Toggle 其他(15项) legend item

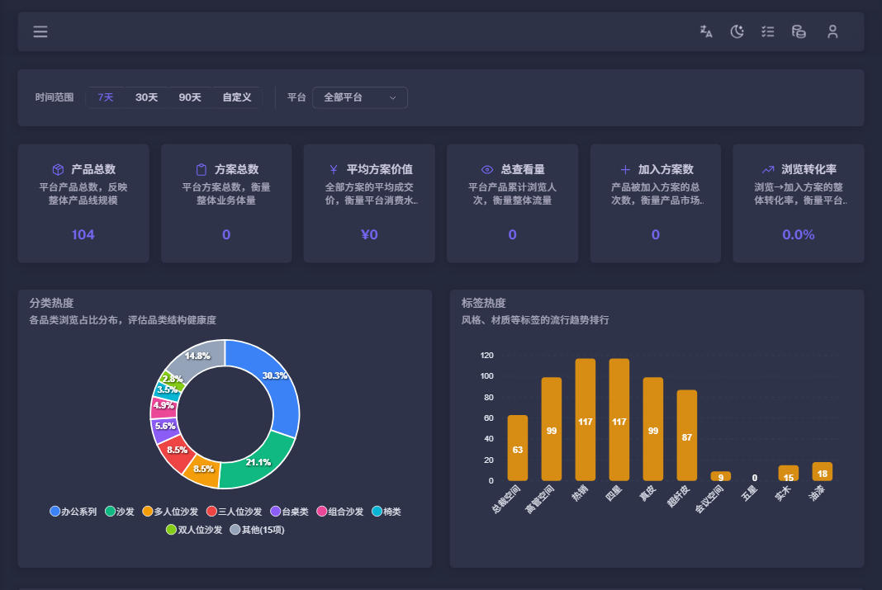pos(257,529)
